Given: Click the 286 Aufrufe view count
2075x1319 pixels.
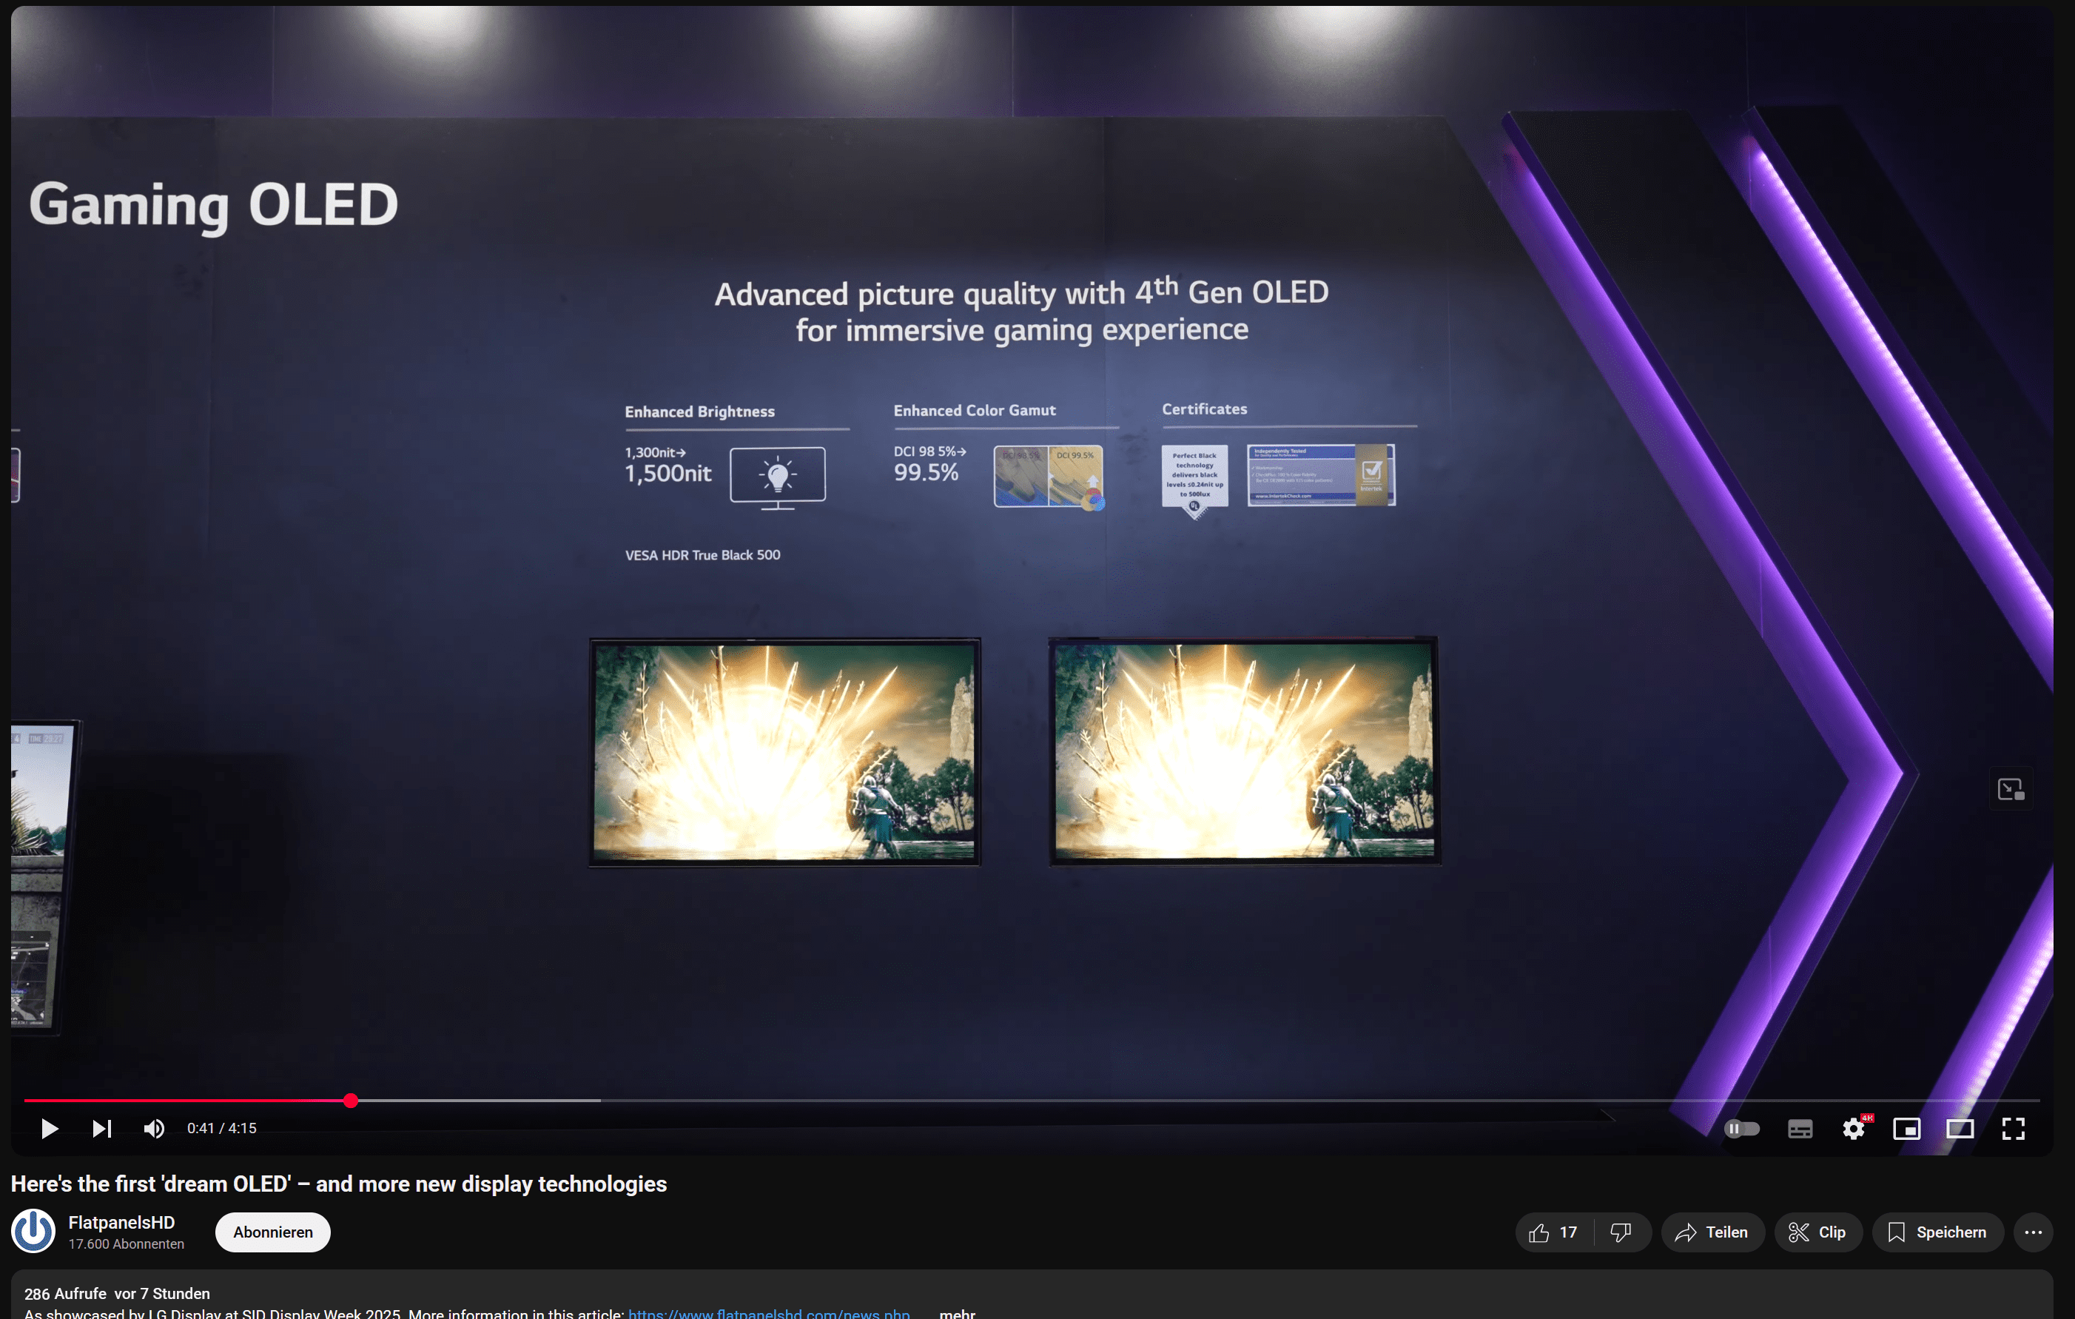Looking at the screenshot, I should (x=65, y=1293).
